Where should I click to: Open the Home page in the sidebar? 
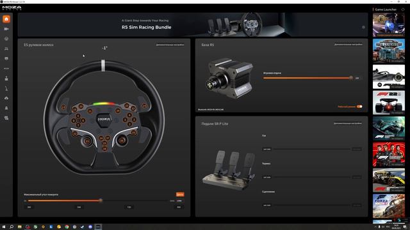[6, 19]
